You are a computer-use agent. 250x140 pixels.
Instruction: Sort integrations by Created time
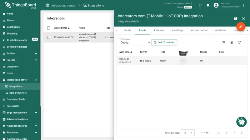tap(62, 28)
